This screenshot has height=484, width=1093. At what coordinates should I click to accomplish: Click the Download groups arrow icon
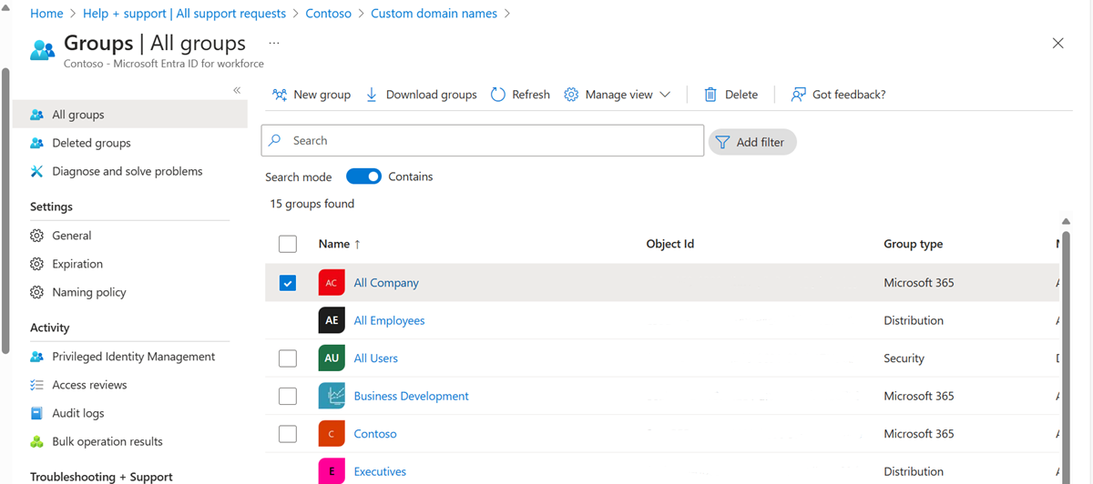[372, 95]
